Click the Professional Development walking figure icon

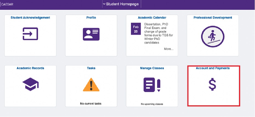click(212, 36)
